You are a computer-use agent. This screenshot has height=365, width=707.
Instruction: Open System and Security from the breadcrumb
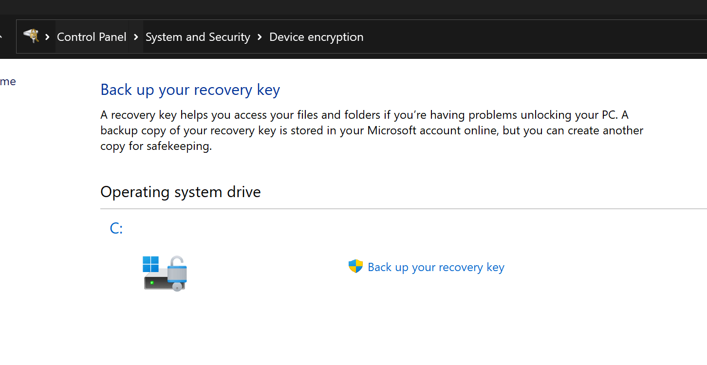tap(198, 36)
